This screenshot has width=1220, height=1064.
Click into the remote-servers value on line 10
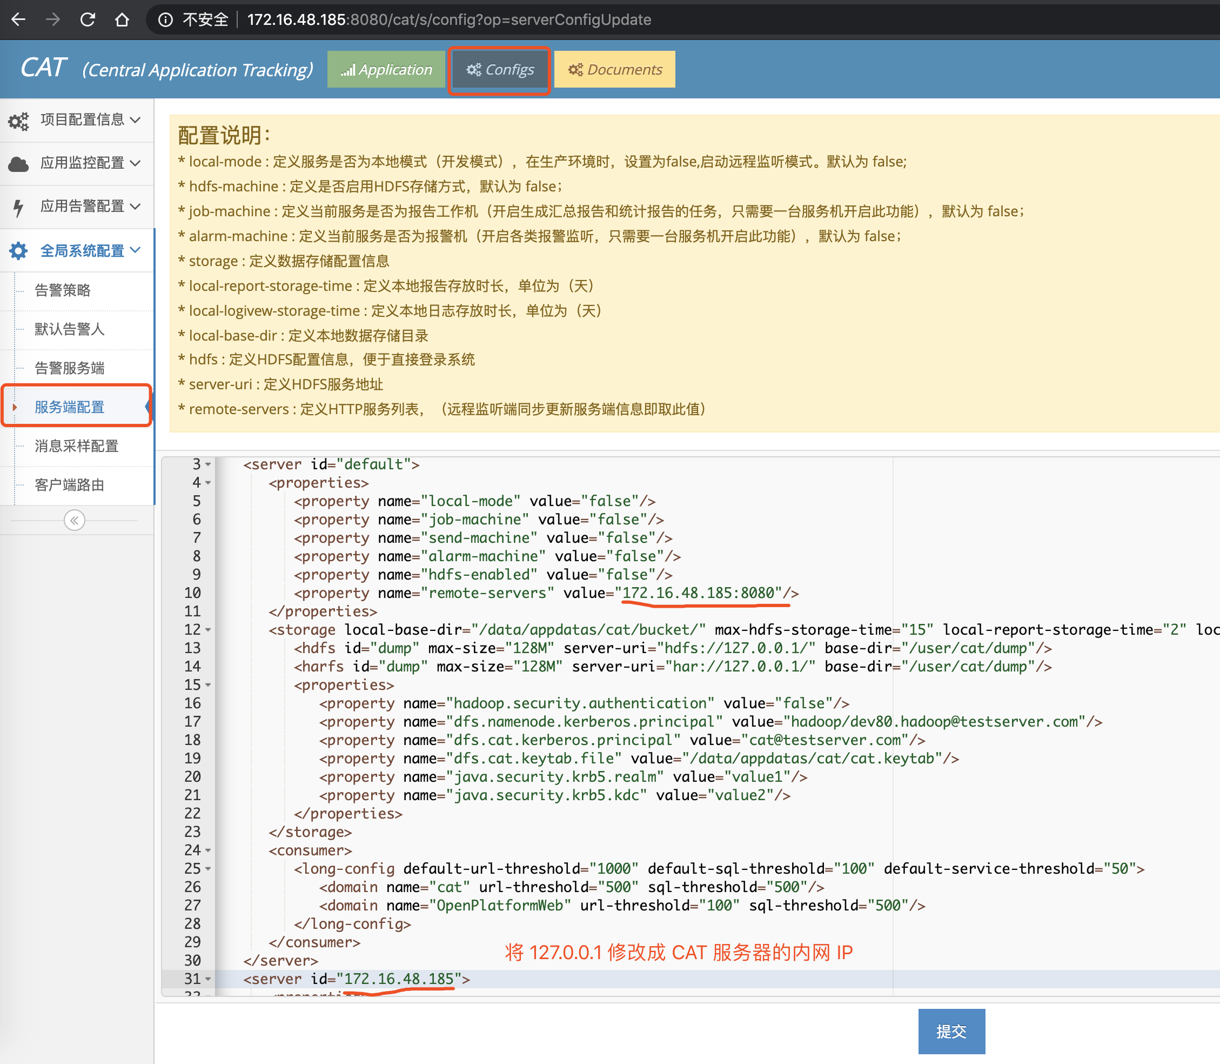[x=699, y=593]
